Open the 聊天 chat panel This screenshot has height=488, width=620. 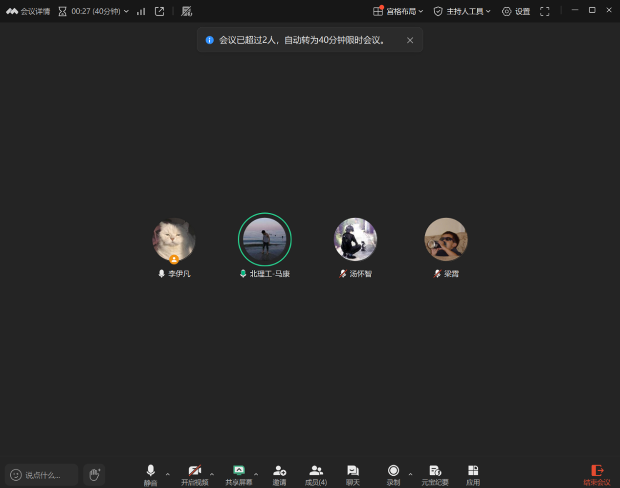pos(353,475)
